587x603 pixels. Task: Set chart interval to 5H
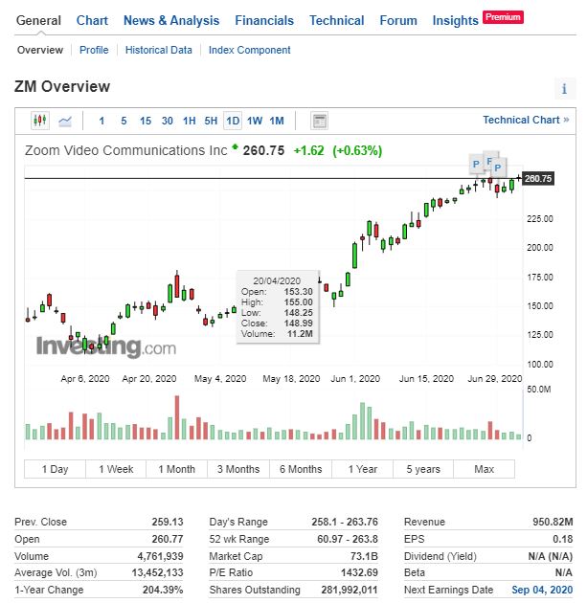point(211,122)
